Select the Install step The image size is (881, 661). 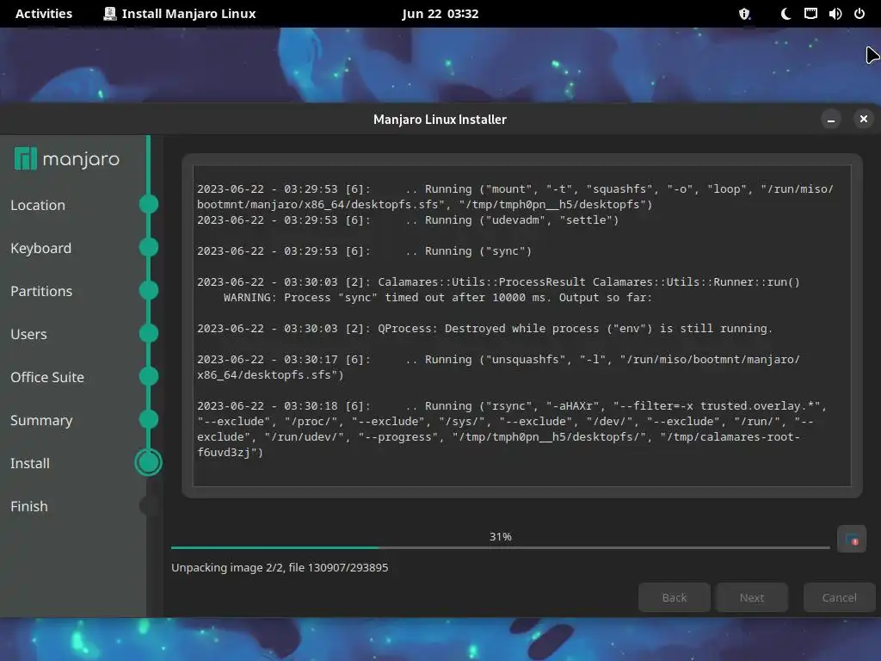[x=30, y=463]
